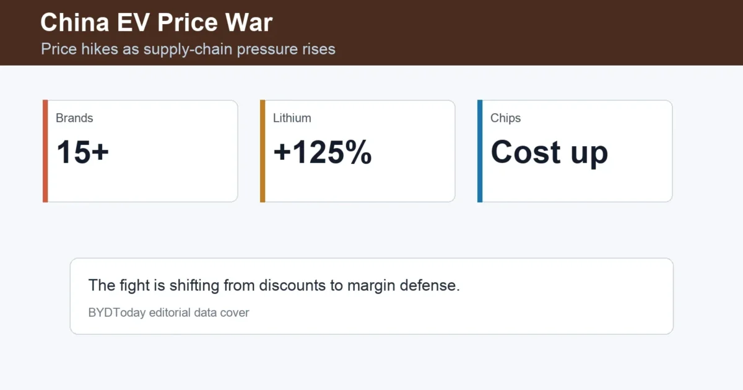This screenshot has width=743, height=390.
Task: Click the margin defense summary sentence
Action: coord(274,285)
